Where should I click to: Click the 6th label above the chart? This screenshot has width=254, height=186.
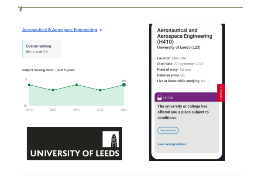click(x=124, y=80)
